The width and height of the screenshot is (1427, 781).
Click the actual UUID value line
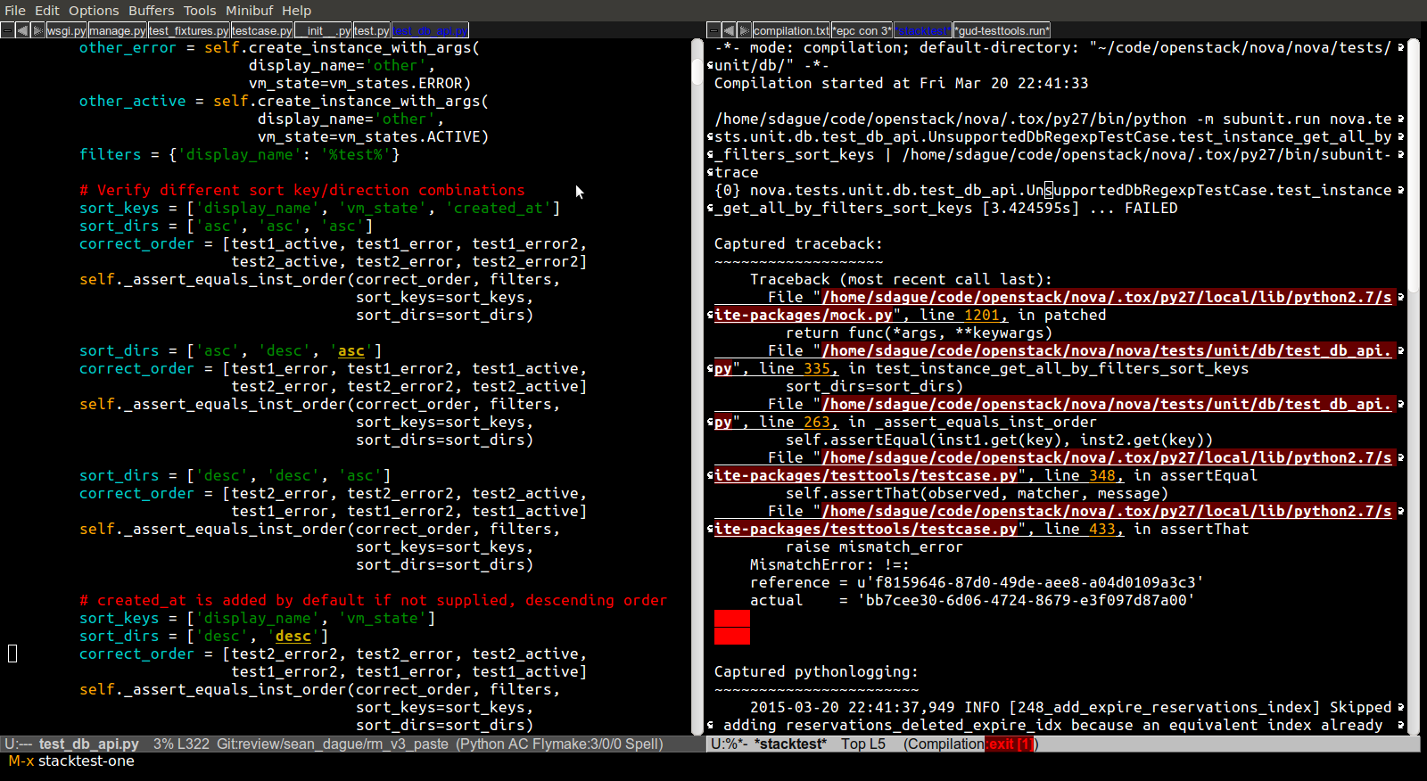tap(972, 601)
